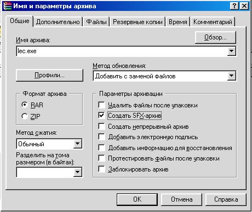Click the Отмена button

pyautogui.click(x=182, y=199)
